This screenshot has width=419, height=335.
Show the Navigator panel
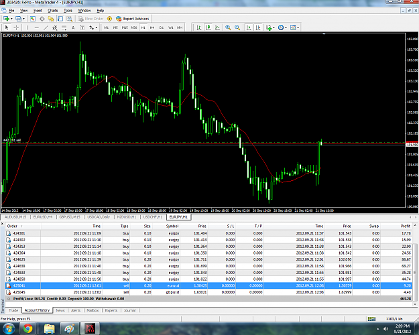pyautogui.click(x=51, y=19)
